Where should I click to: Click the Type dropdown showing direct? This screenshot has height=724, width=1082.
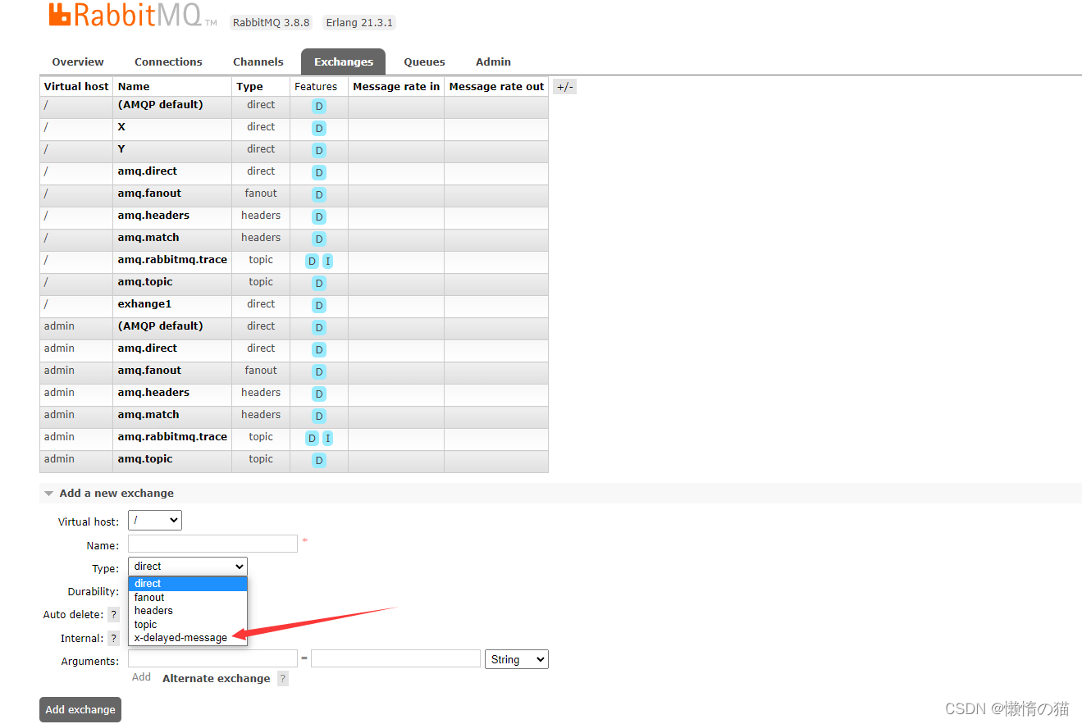188,567
